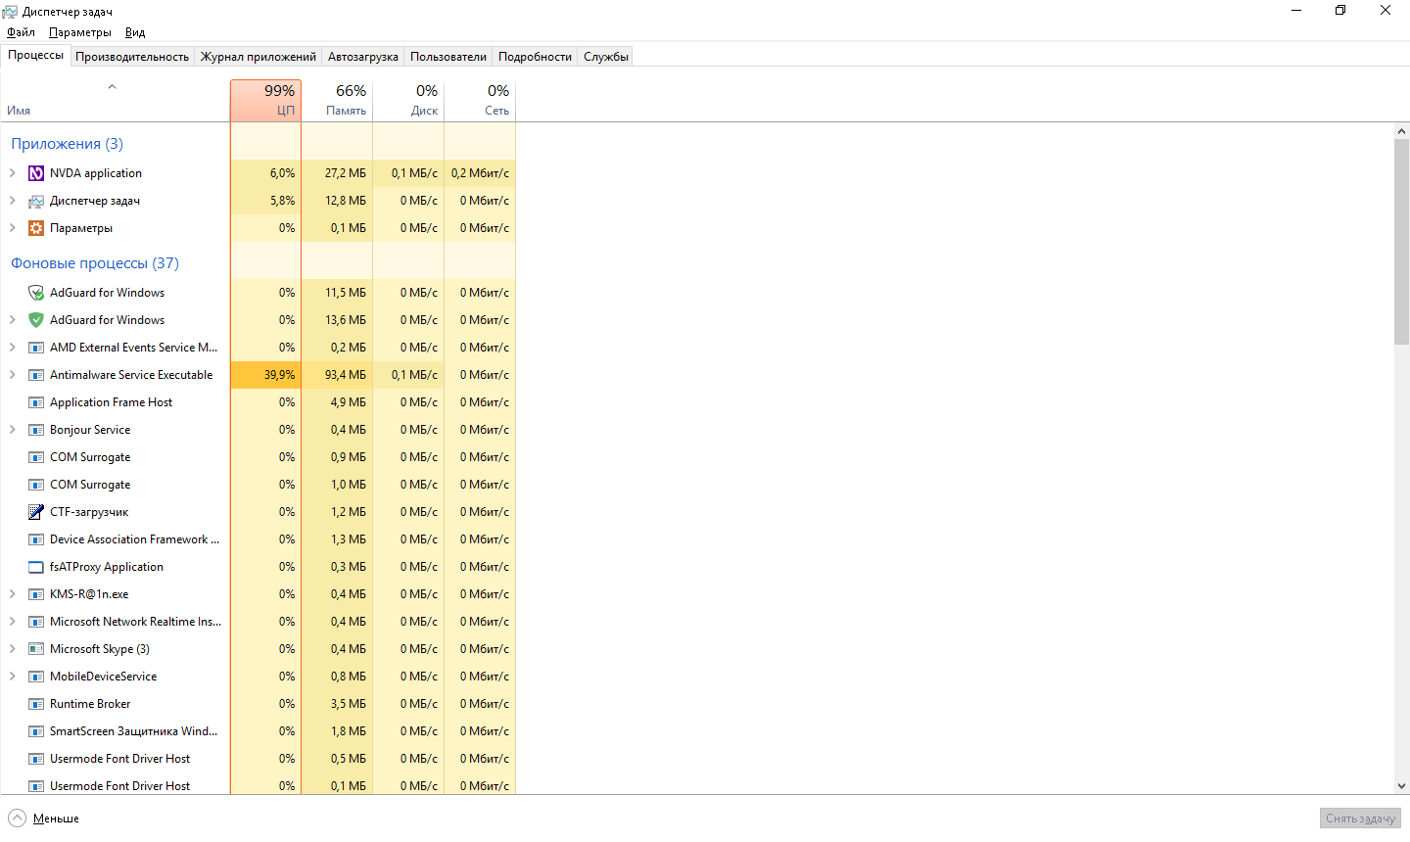
Task: Collapse details with the Меньше button
Action: pyautogui.click(x=44, y=819)
